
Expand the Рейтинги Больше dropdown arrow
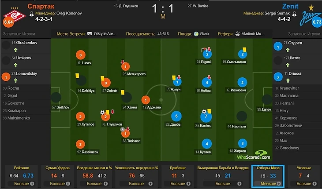click(32, 183)
